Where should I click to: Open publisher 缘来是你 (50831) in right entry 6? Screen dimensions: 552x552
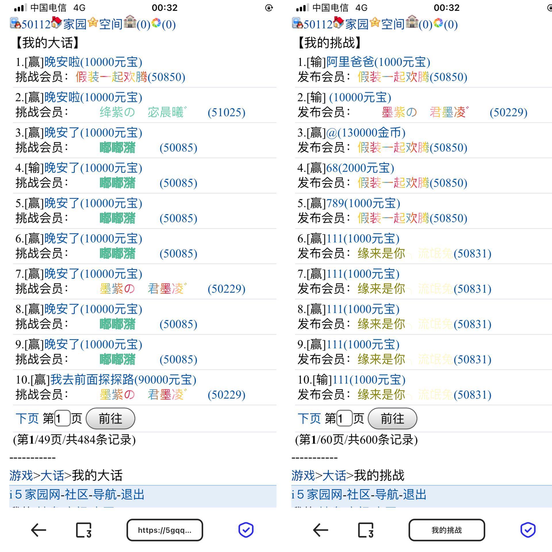coord(424,254)
